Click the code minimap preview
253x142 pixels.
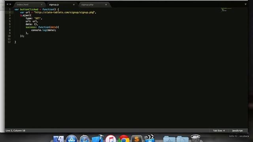tap(226, 9)
